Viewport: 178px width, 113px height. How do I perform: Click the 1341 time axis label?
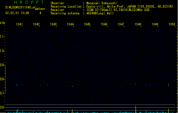[19, 24]
